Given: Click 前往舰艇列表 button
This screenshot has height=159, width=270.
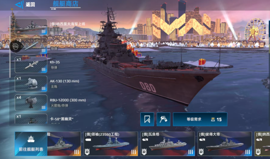Looking at the screenshot, I should coord(31,144).
